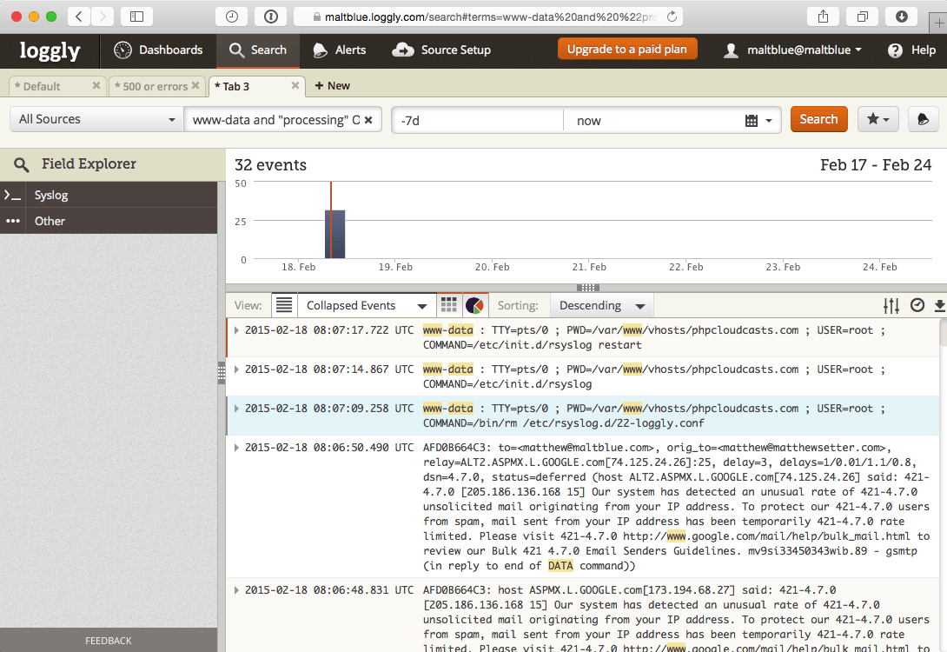This screenshot has height=652, width=947.
Task: Go forward in browser history
Action: pyautogui.click(x=103, y=17)
